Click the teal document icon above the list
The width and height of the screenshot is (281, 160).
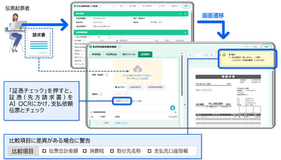coord(173,108)
